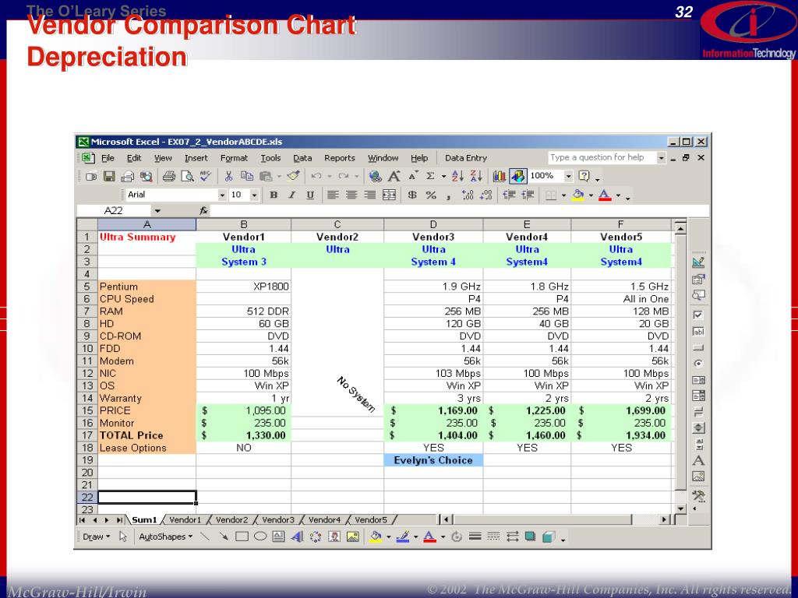Click the Paste clipboard icon

[265, 177]
